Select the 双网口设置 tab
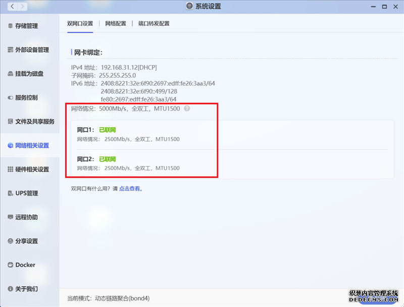The image size is (404, 307). click(x=80, y=23)
